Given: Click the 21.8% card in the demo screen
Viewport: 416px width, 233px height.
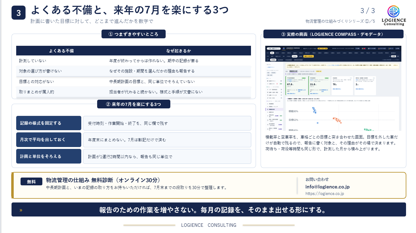Looking at the screenshot, I should point(319,85).
